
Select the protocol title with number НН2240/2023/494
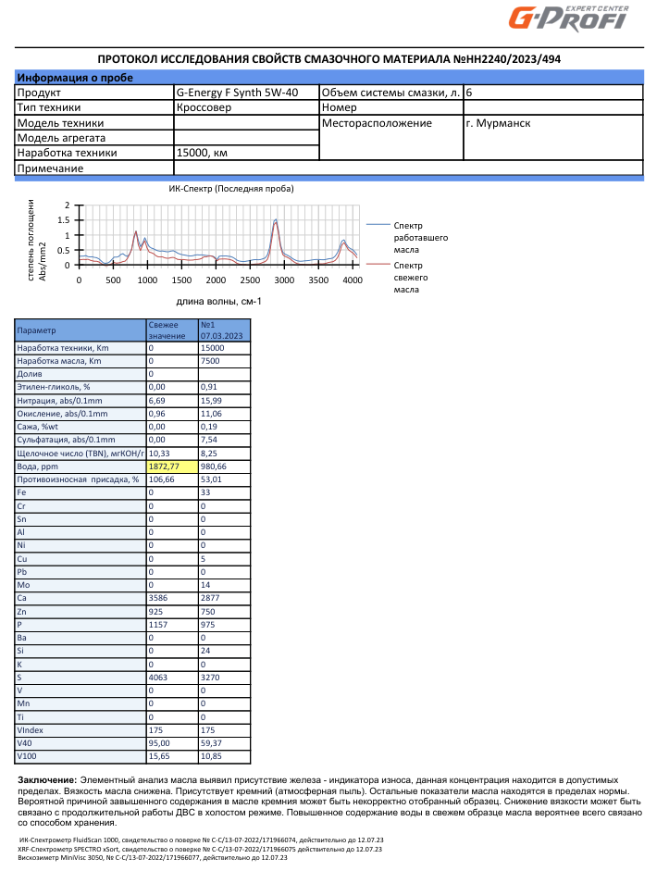coord(328,59)
